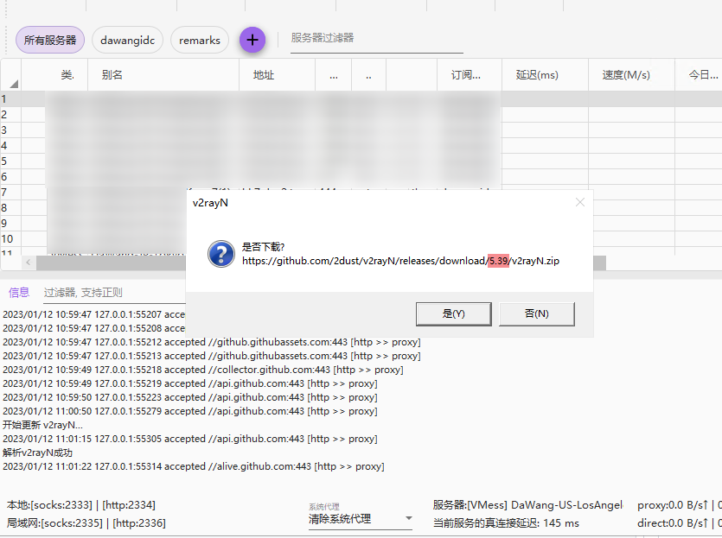Screen dimensions: 722x538
Task: Sort by 订阅 column header
Action: [x=470, y=75]
